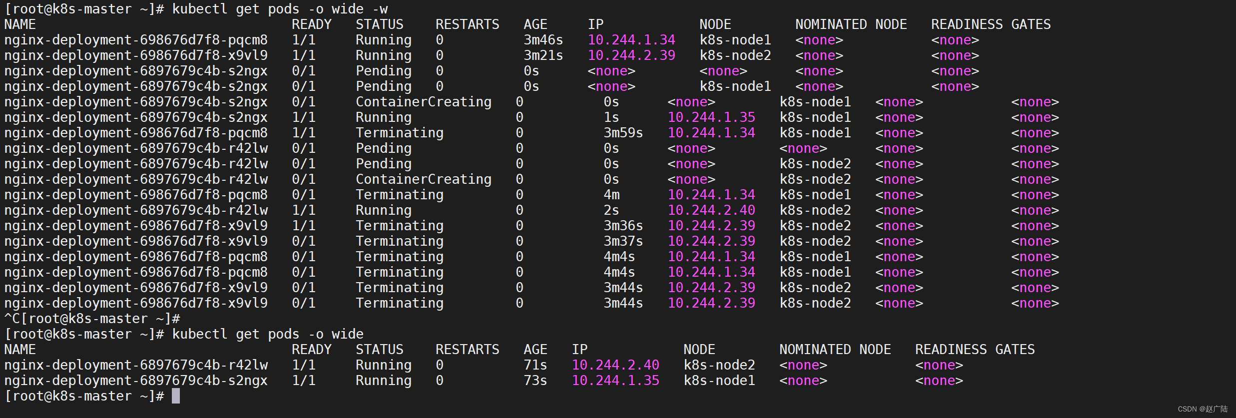The height and width of the screenshot is (418, 1236).
Task: Select age value 71s
Action: tap(536, 365)
